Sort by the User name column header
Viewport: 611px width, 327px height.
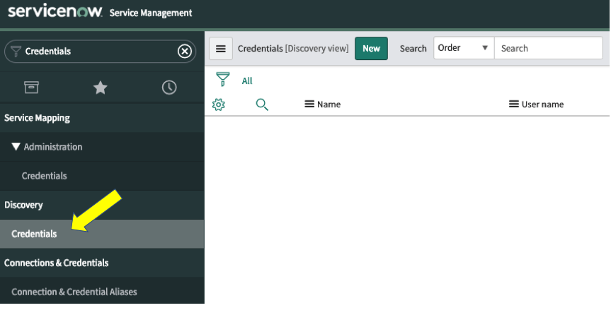tap(542, 105)
